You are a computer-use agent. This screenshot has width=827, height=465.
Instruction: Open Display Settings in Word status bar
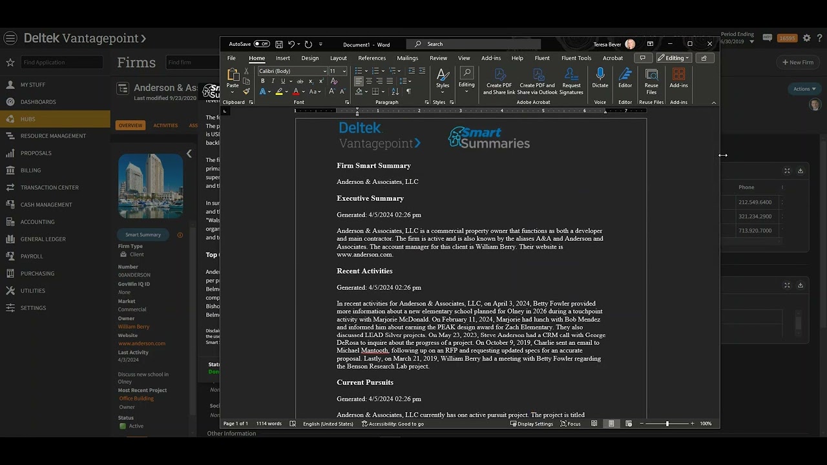click(x=532, y=424)
